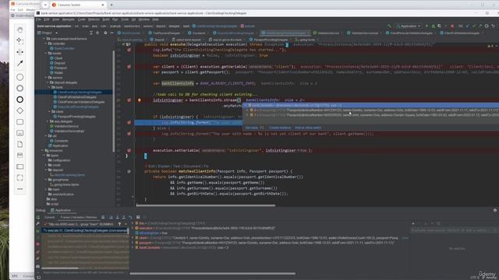Click Step Over in the debugger toolbar
This screenshot has height=280, width=499.
pos(111,217)
